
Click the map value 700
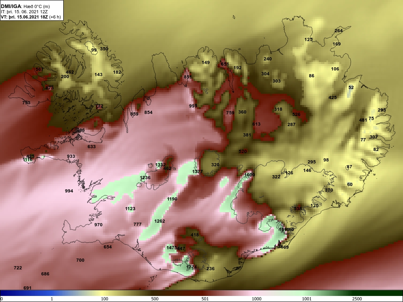(80, 260)
